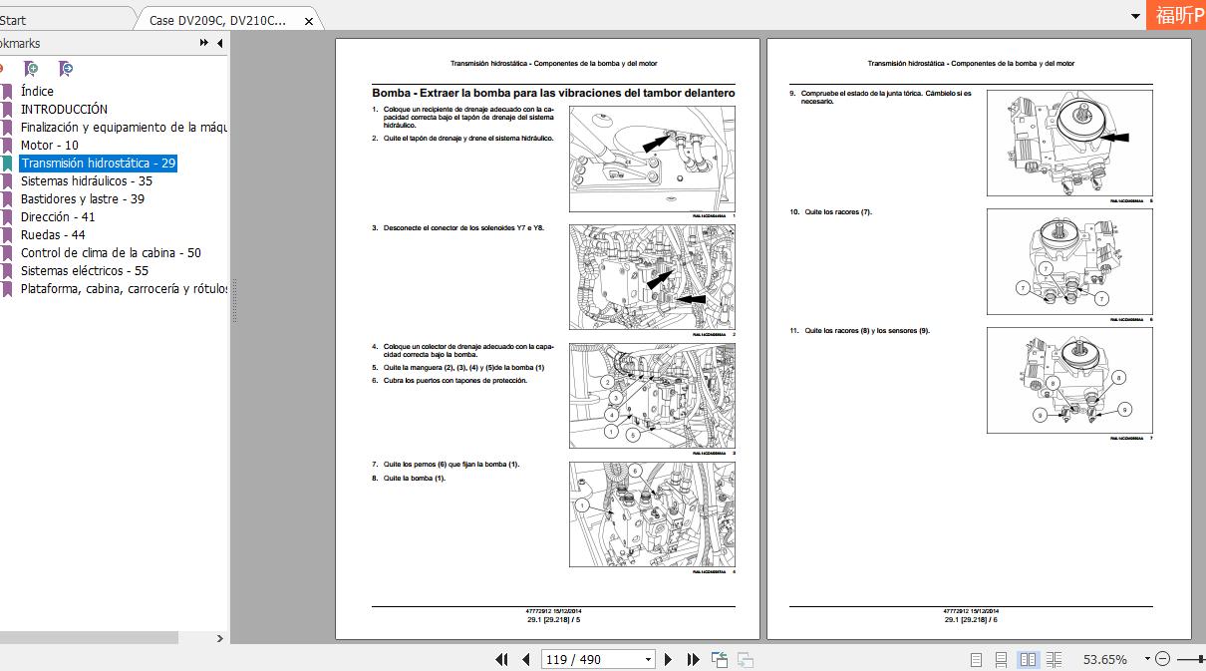
Task: Go to the first page
Action: point(501,659)
